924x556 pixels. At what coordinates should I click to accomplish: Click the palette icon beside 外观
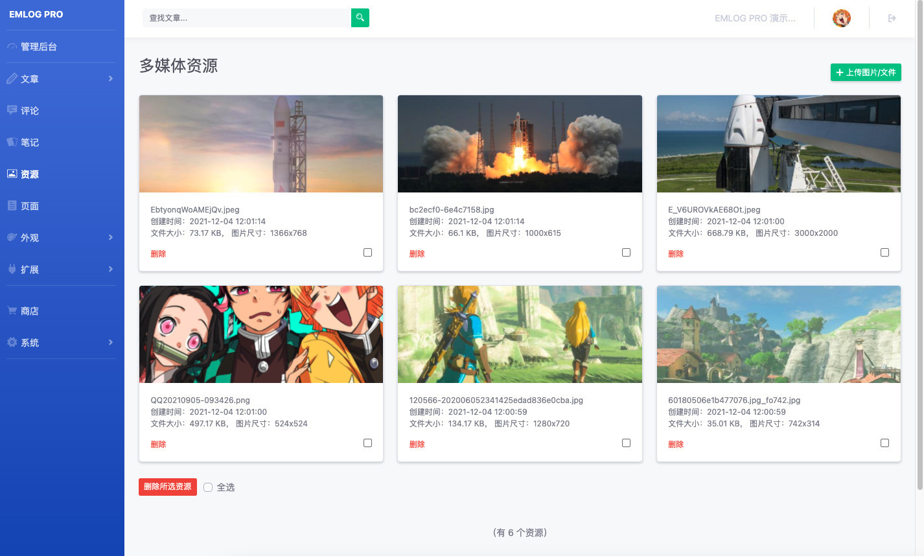pyautogui.click(x=12, y=237)
